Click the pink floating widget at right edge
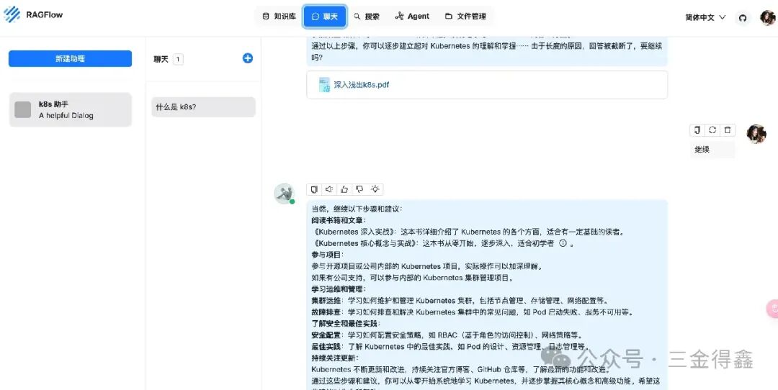The image size is (778, 390). click(x=772, y=309)
